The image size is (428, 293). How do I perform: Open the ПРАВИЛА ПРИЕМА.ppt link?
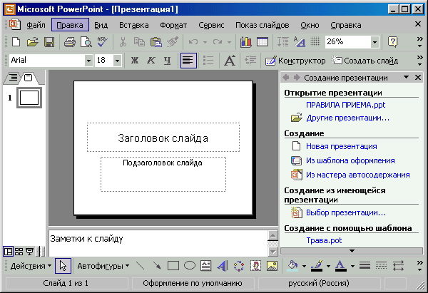click(345, 105)
